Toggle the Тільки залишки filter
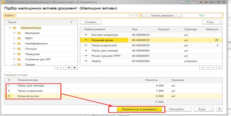 [x=162, y=15]
